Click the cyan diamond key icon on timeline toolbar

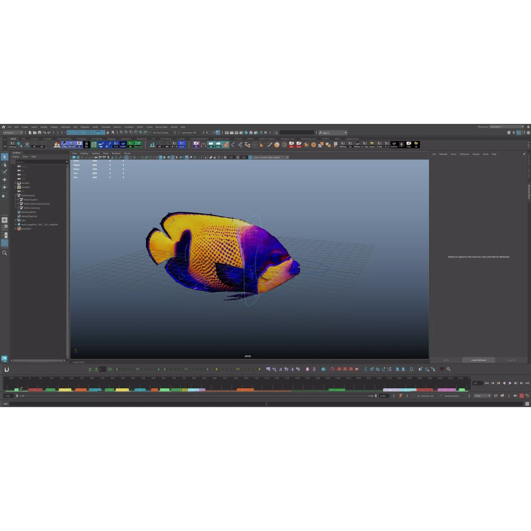[x=324, y=369]
